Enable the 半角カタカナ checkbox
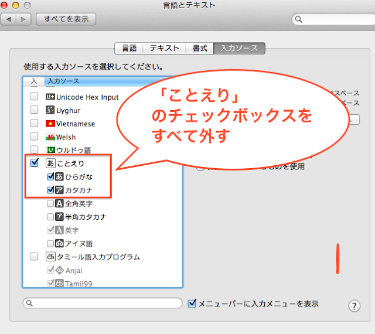This screenshot has height=334, width=375. 50,217
